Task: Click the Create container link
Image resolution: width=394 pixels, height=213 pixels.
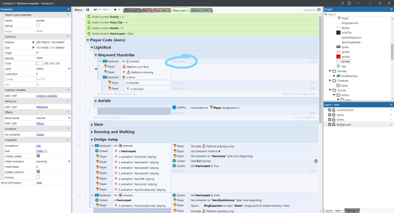Action: coord(40,134)
